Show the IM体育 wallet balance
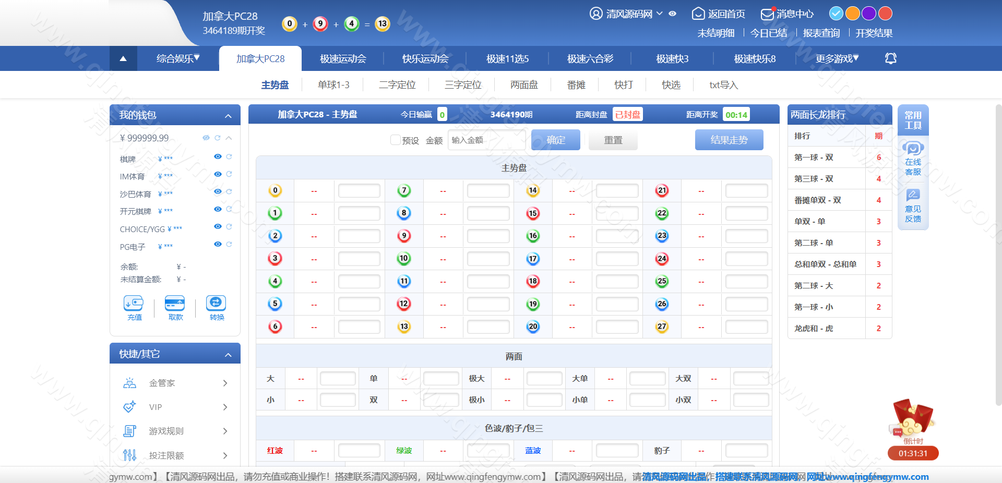The width and height of the screenshot is (1002, 483). point(218,174)
